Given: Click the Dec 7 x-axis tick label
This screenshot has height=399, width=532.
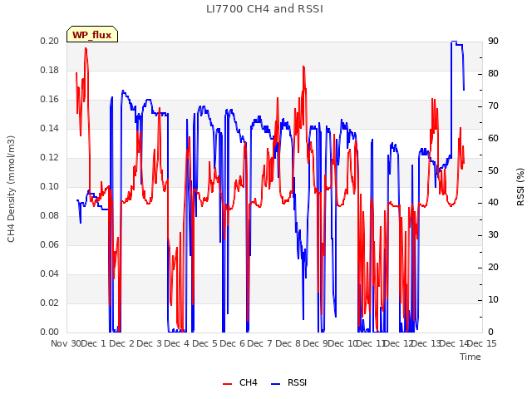Looking at the screenshot, I should point(260,343).
